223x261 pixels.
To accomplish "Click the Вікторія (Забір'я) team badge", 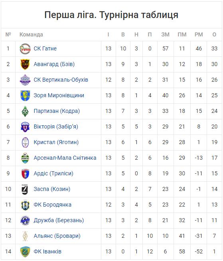I will point(25,127).
